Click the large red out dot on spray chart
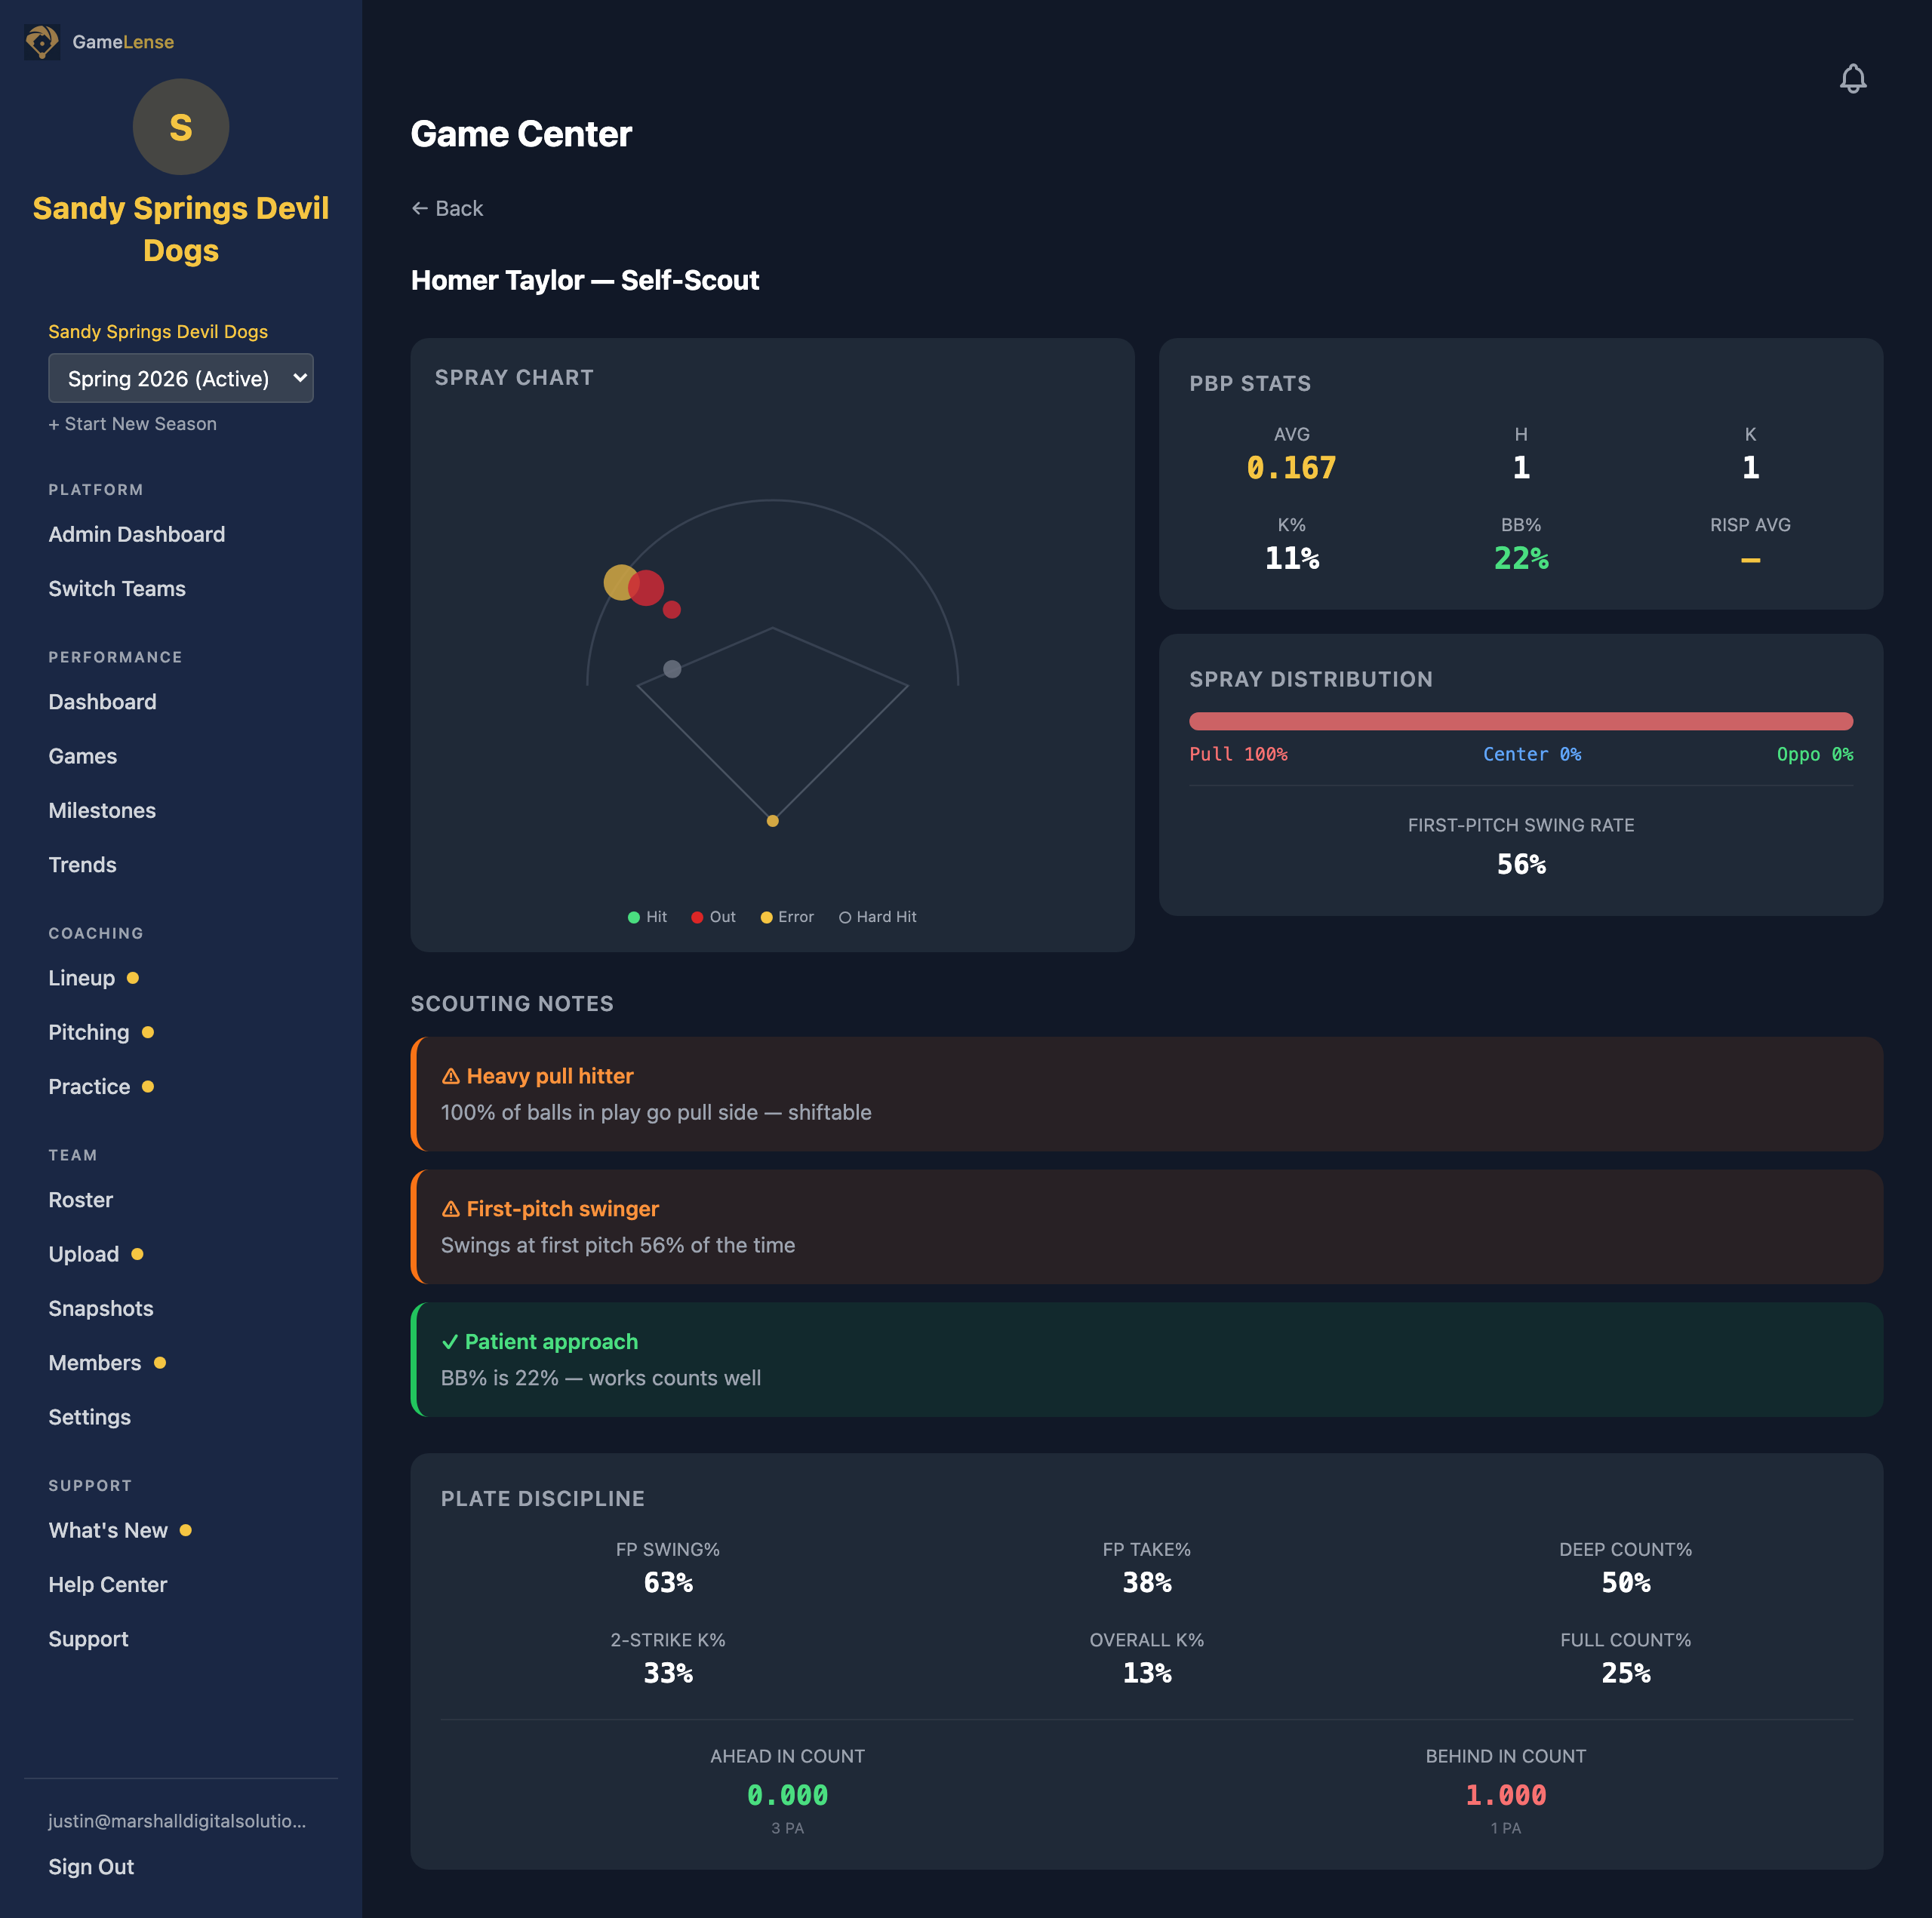 click(x=646, y=588)
